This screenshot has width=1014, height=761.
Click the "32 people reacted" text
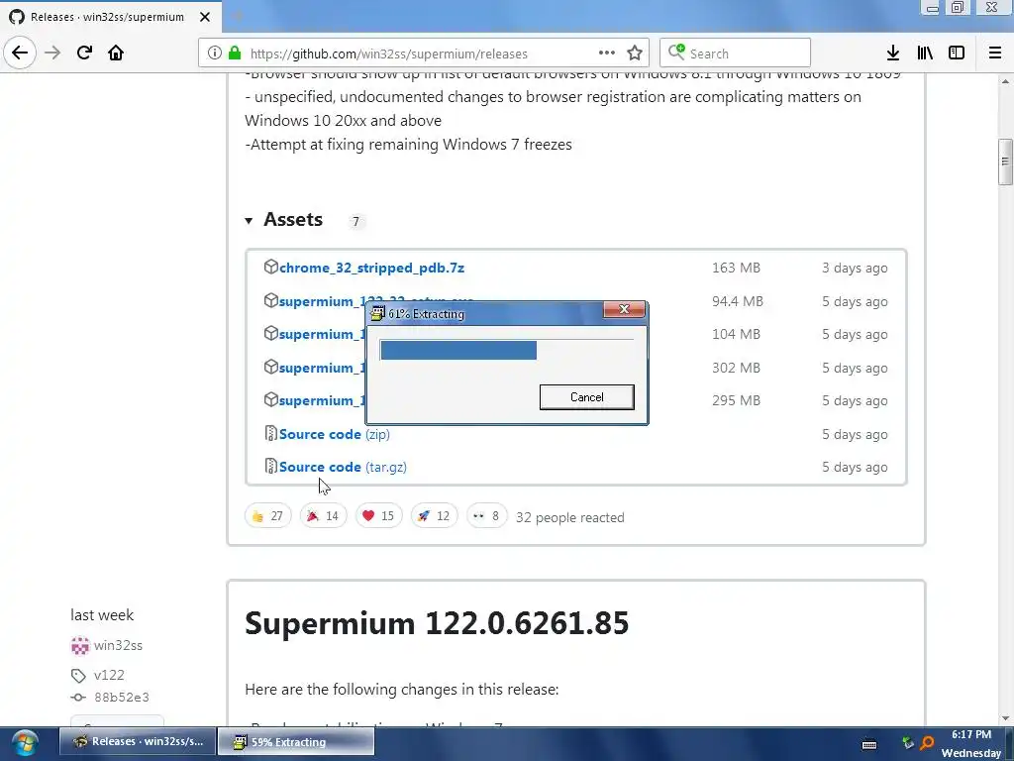[x=569, y=517]
